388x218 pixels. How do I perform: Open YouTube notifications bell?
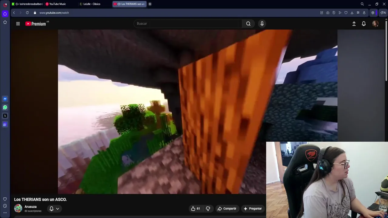[x=364, y=24]
